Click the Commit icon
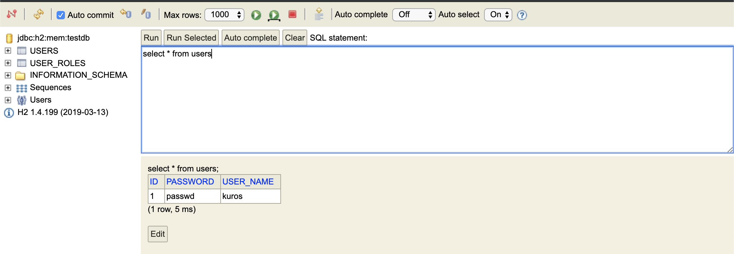 [x=146, y=14]
